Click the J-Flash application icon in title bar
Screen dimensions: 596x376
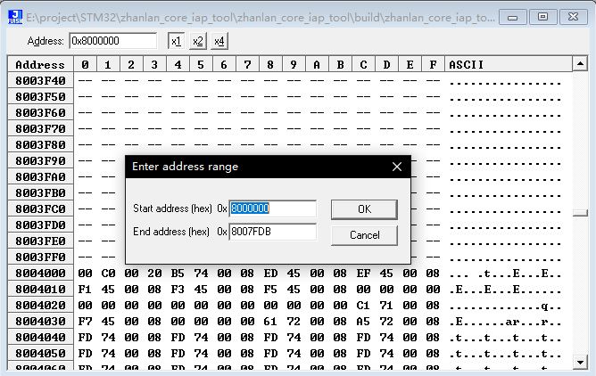tap(15, 17)
